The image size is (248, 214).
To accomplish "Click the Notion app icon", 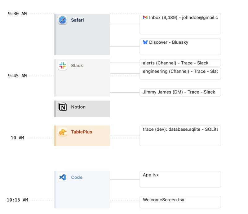I will tap(63, 107).
